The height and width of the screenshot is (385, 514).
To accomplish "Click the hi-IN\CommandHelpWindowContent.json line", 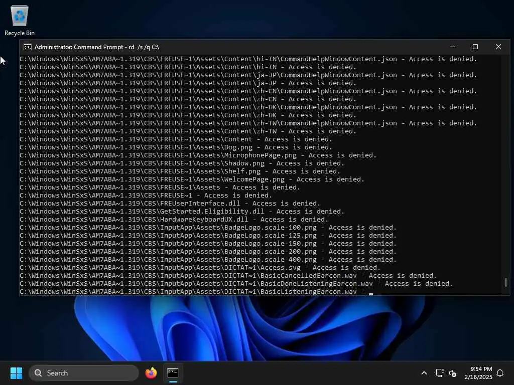I will [248, 59].
